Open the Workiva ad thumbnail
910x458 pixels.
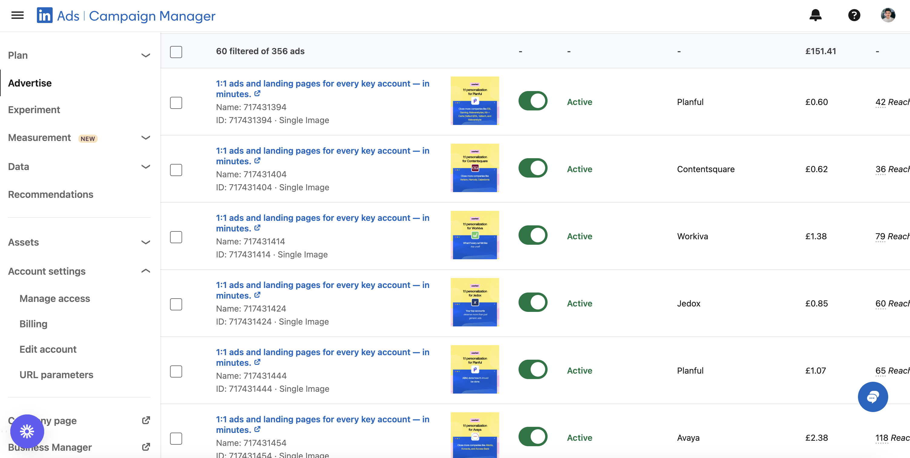[x=474, y=235]
